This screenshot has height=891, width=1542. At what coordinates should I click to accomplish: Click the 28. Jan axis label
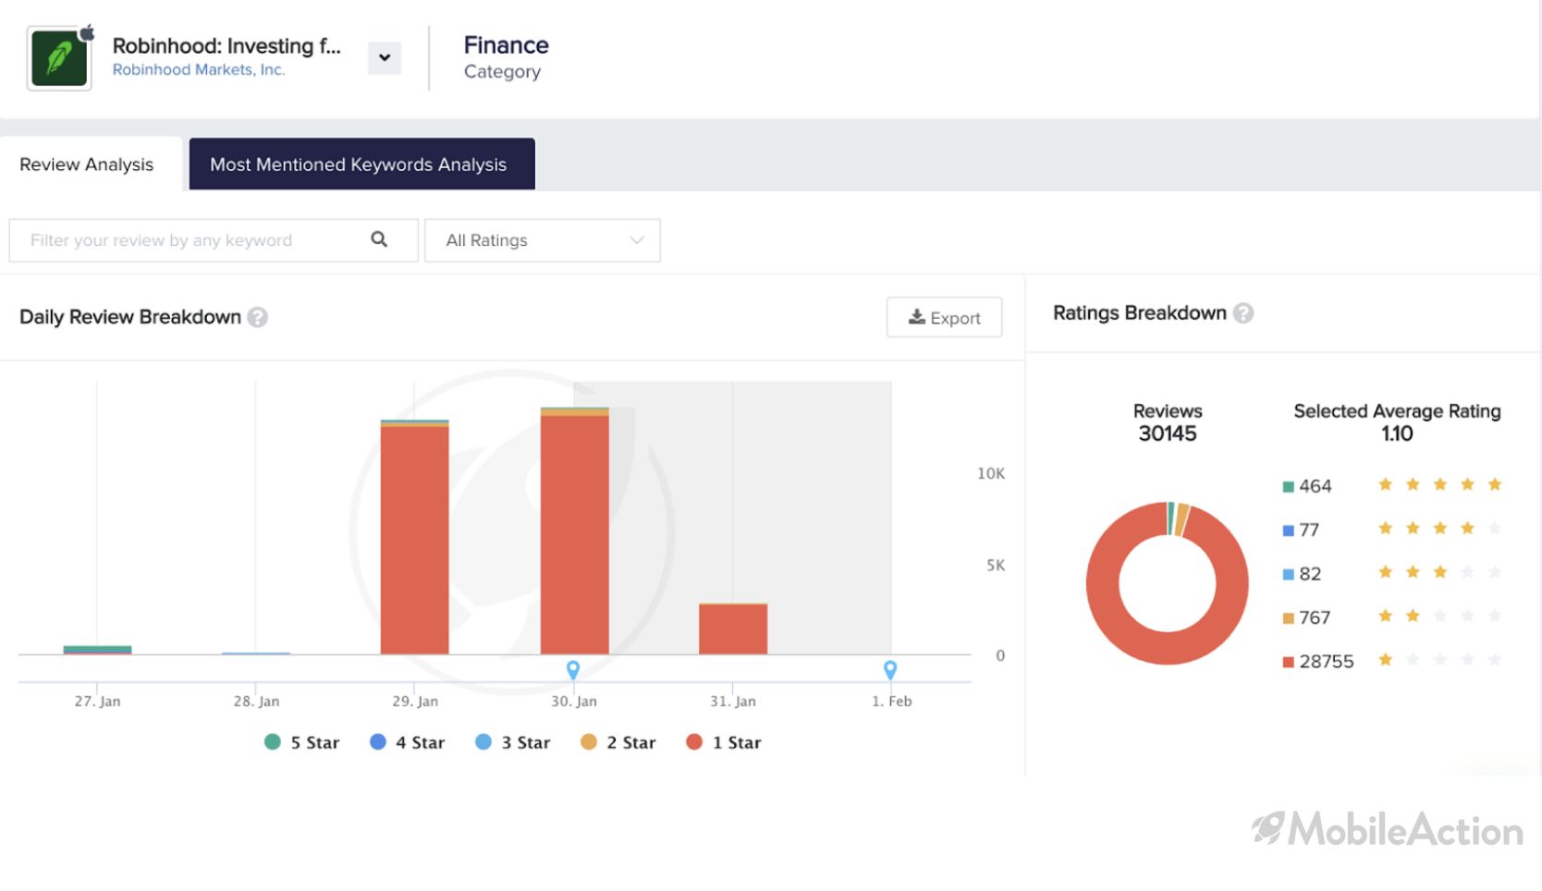256,702
